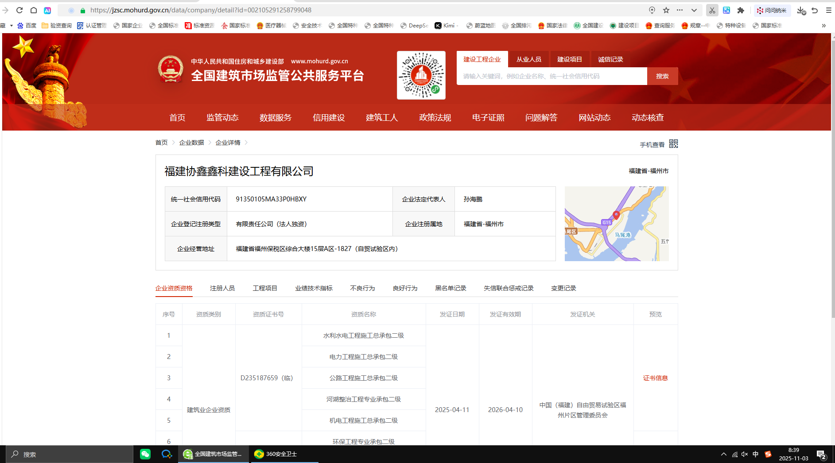Click the browser reload icon
The height and width of the screenshot is (463, 835).
tap(19, 10)
